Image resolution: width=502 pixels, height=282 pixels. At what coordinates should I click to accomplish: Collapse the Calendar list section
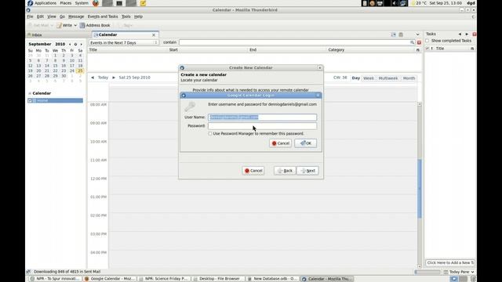click(30, 93)
